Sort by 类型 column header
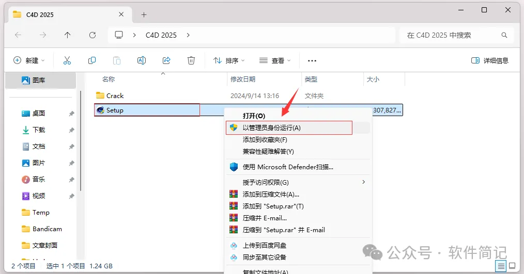The image size is (524, 274). click(x=311, y=79)
